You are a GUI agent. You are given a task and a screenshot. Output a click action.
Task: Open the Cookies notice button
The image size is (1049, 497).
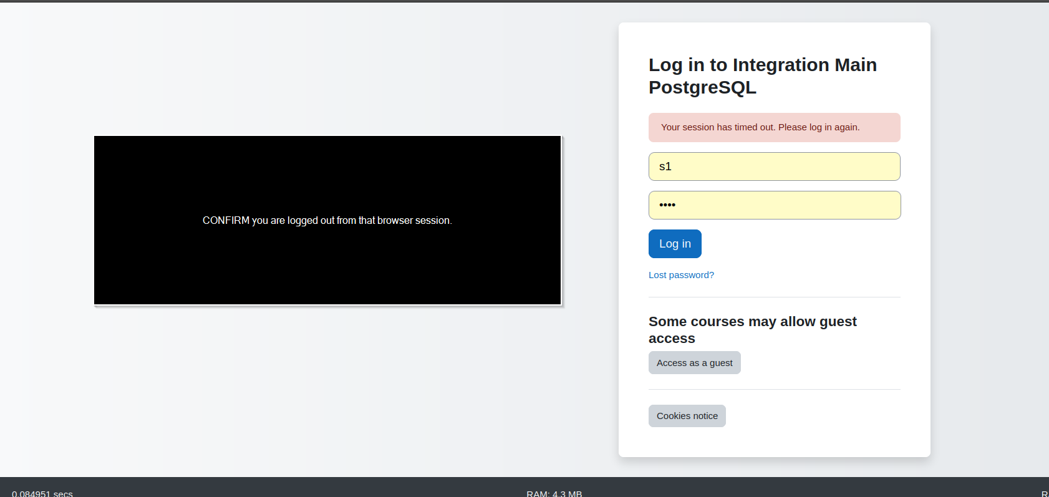pyautogui.click(x=687, y=416)
